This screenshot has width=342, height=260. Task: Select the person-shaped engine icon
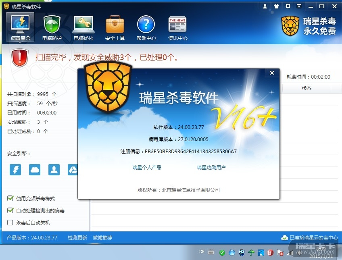(54, 170)
